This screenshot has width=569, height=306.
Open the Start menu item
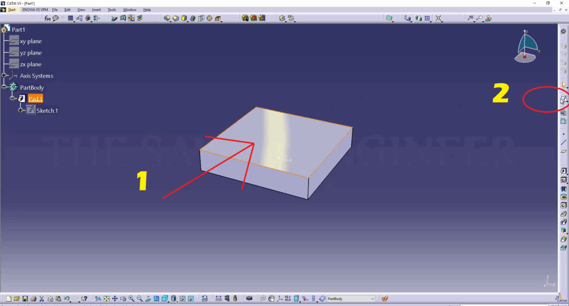pyautogui.click(x=12, y=10)
